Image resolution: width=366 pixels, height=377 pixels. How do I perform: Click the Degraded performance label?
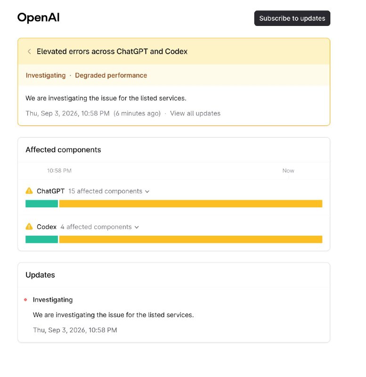coord(111,75)
